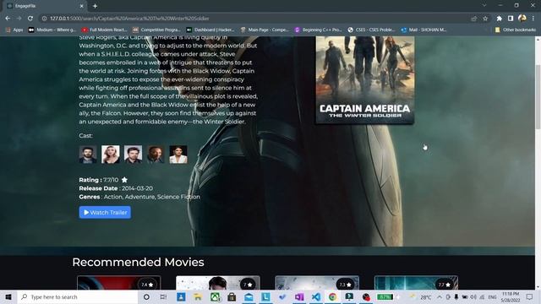Open the Xbox app on the taskbar
The width and height of the screenshot is (541, 304).
point(215,296)
